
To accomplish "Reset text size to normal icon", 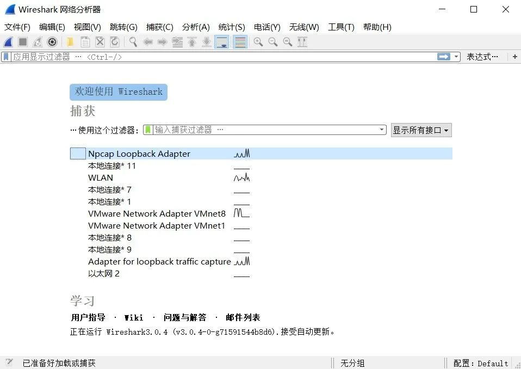I will point(288,42).
